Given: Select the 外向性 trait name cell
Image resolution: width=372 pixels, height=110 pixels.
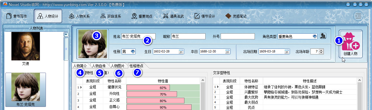Looking at the screenshot, I should [114, 94].
